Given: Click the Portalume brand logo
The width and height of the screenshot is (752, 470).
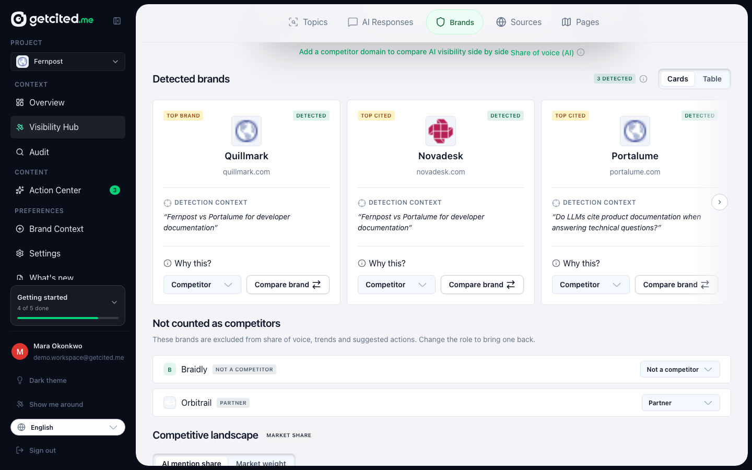Looking at the screenshot, I should click(x=635, y=131).
